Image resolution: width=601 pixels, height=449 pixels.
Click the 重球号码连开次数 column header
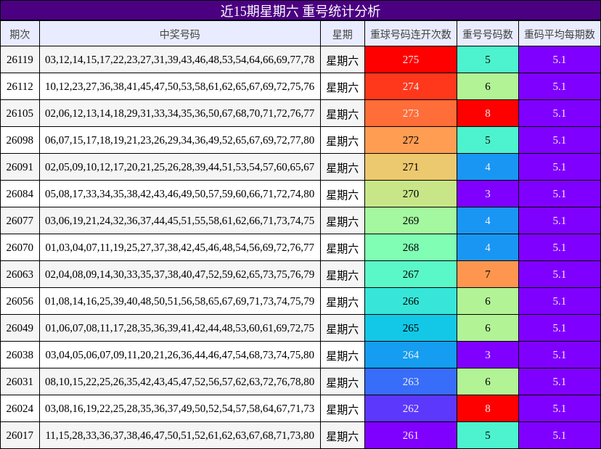coord(411,33)
